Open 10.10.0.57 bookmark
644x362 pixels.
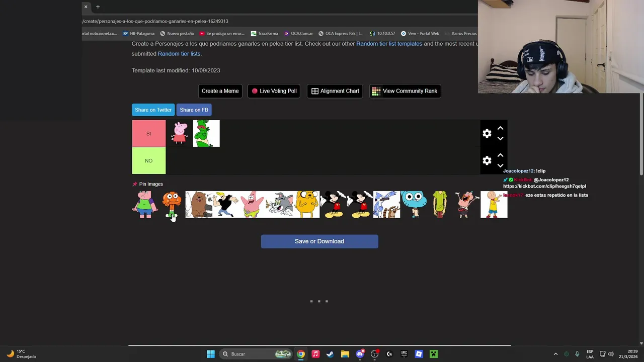tap(382, 34)
